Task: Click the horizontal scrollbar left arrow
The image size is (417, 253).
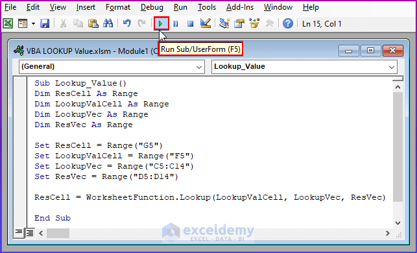Action: point(41,234)
